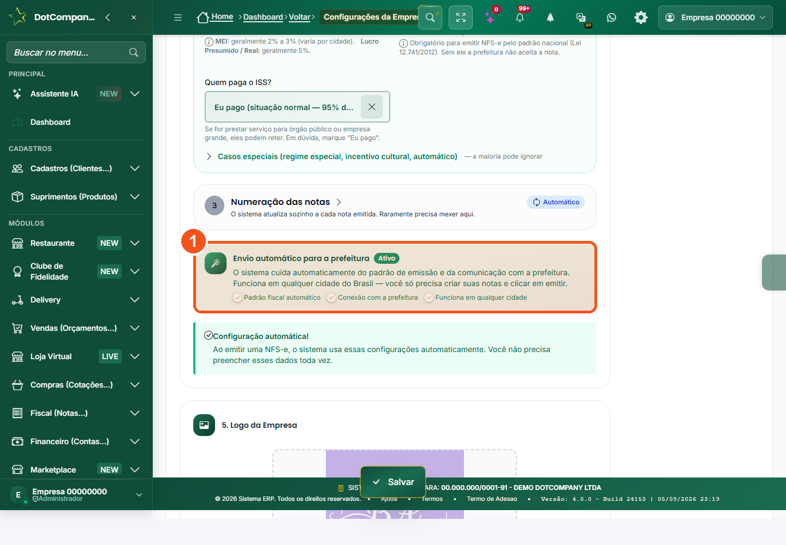Click the rocket icon in header
786x545 pixels.
(x=550, y=17)
